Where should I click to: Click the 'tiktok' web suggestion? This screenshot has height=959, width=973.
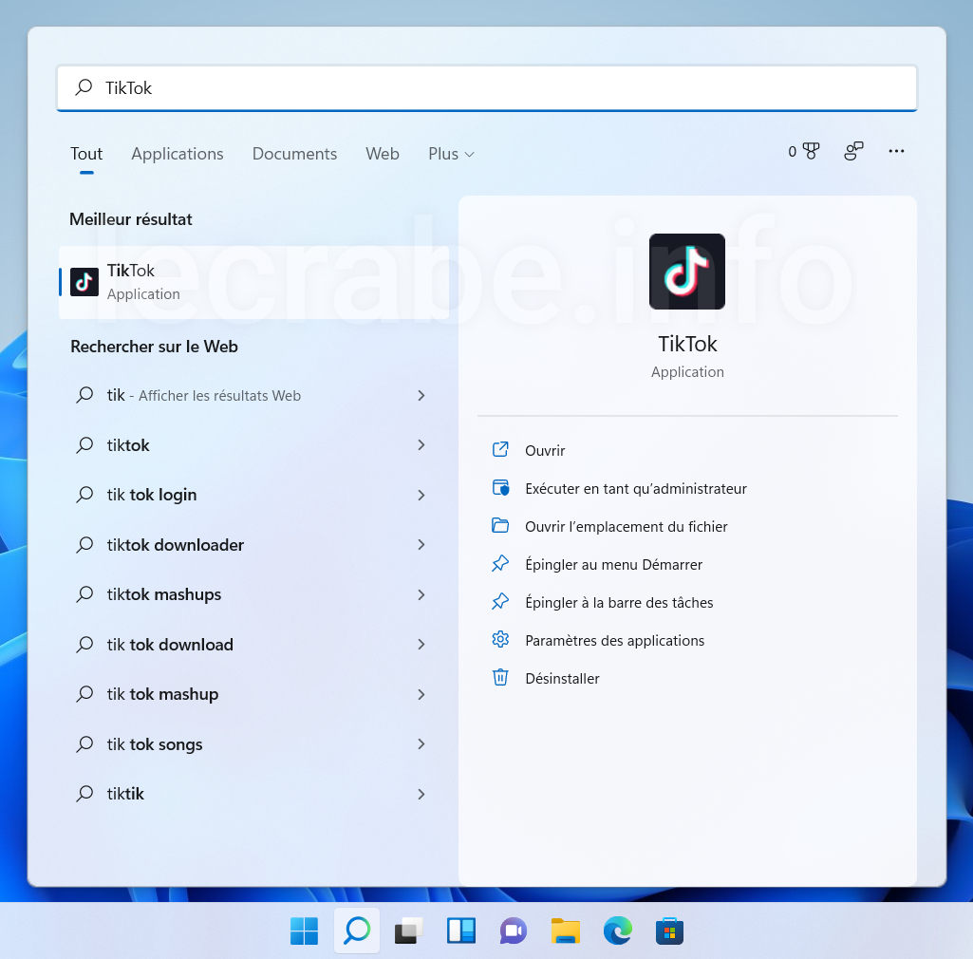252,445
